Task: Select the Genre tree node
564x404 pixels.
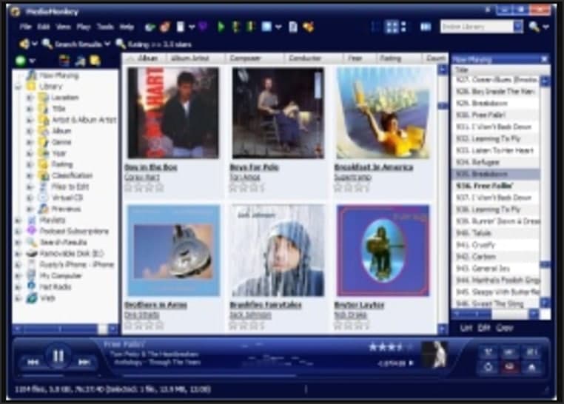Action: click(x=61, y=142)
